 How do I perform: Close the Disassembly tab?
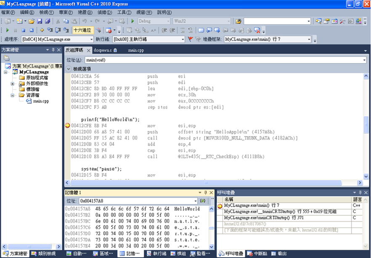(88, 50)
